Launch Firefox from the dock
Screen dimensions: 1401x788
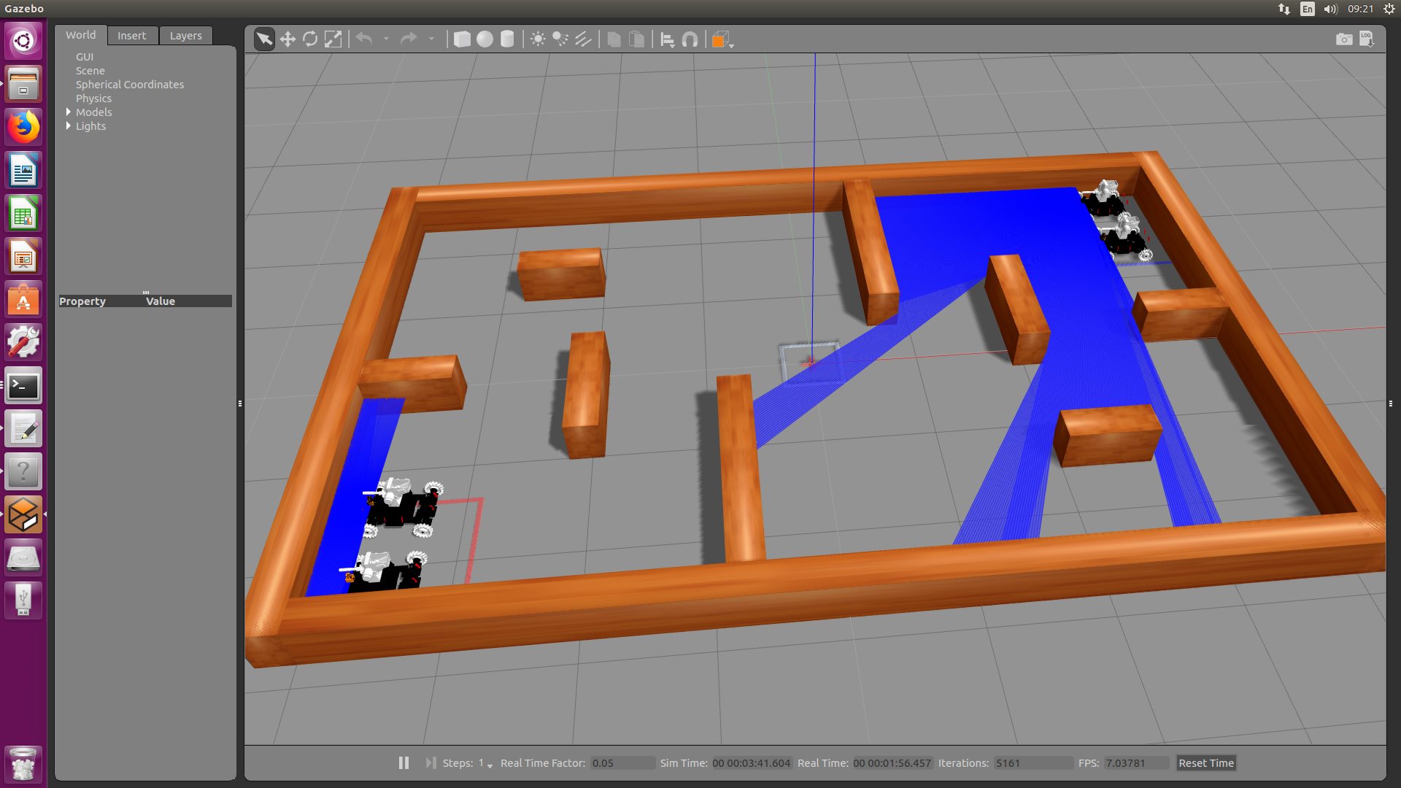23,127
